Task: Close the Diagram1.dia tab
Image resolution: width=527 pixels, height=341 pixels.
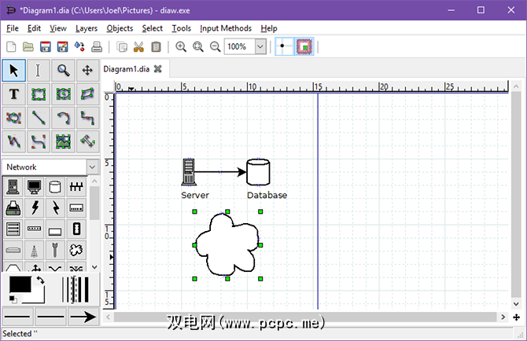Action: (x=157, y=69)
